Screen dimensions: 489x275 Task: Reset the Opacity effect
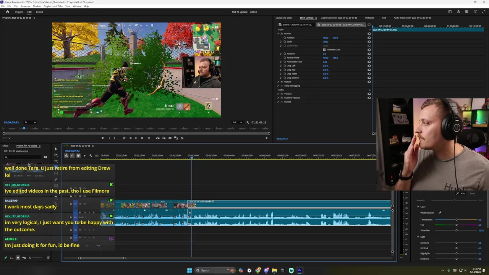click(x=369, y=82)
